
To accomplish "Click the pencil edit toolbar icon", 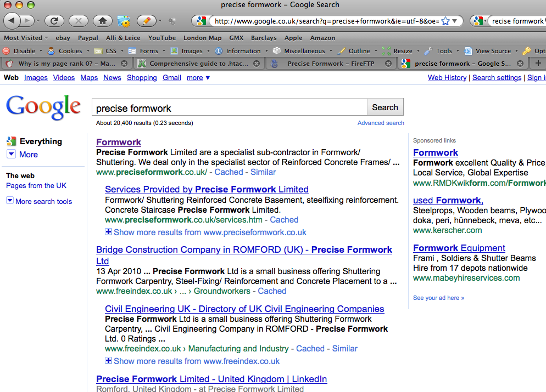I will click(147, 21).
